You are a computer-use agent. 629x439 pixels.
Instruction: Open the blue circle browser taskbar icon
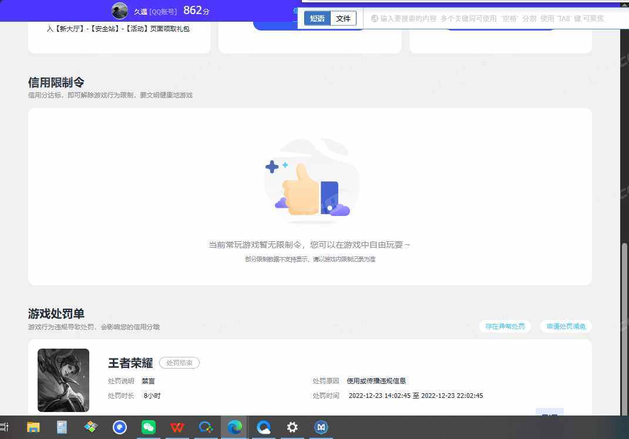pos(120,427)
